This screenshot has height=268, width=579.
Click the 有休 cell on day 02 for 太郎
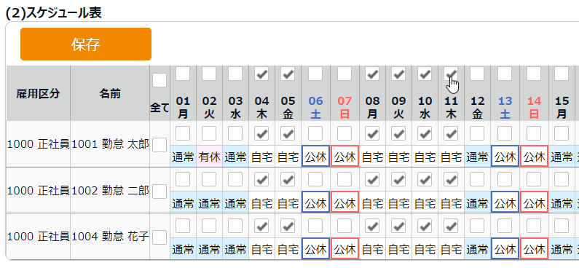[x=209, y=157]
